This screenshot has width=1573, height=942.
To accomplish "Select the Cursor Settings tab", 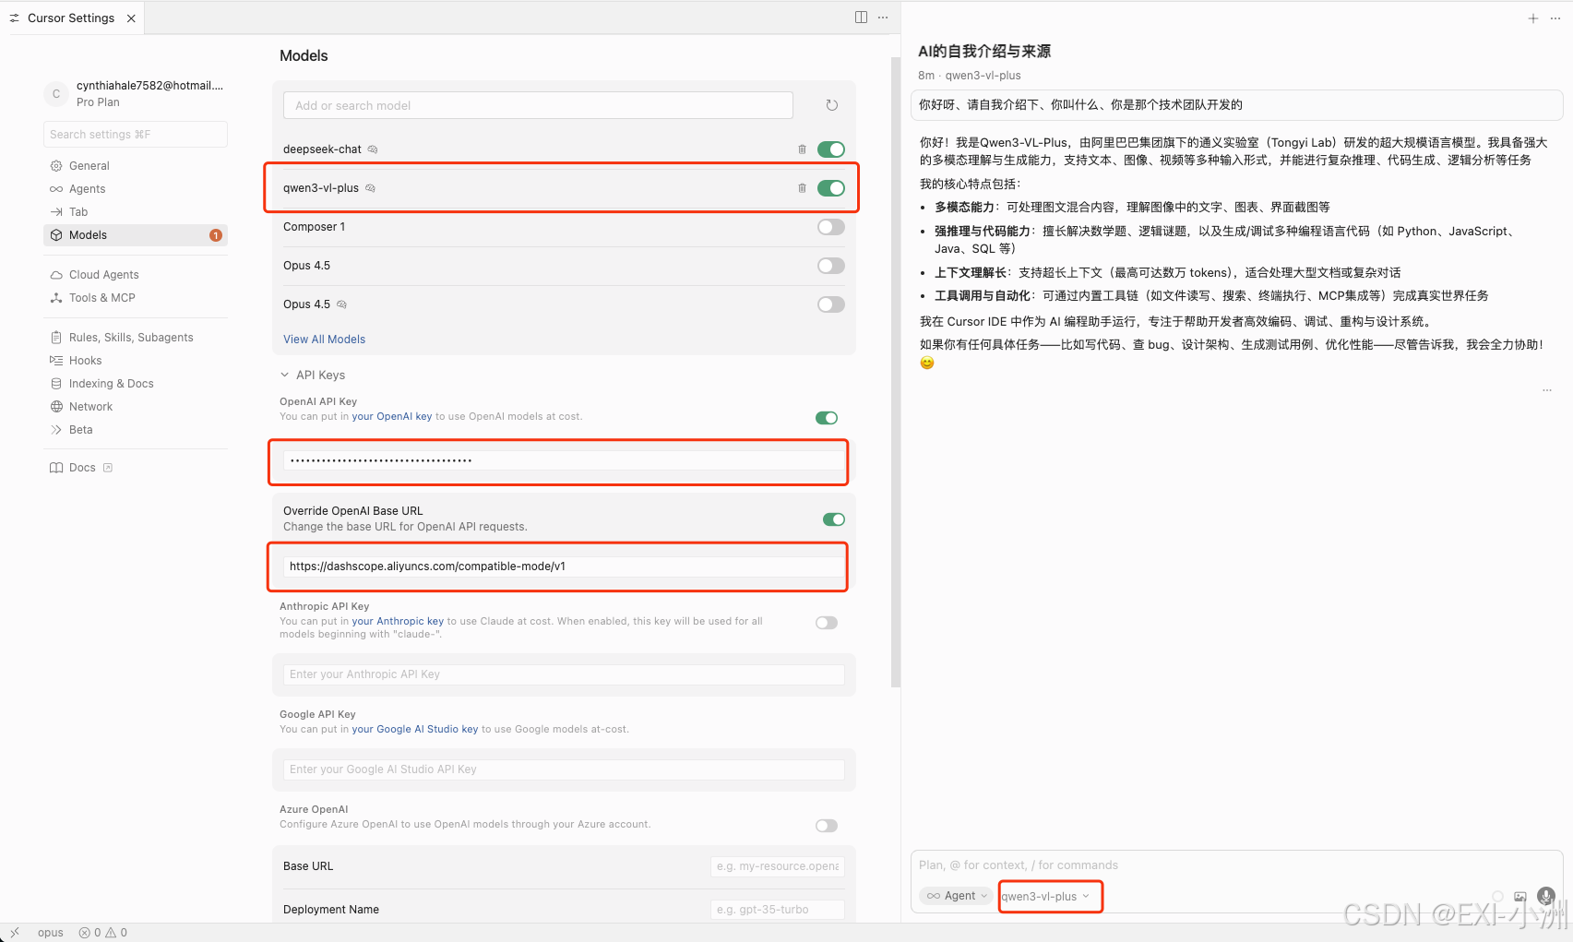I will point(72,18).
